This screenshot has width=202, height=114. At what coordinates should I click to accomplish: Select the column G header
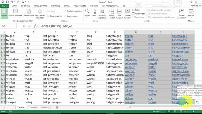coord(136,32)
